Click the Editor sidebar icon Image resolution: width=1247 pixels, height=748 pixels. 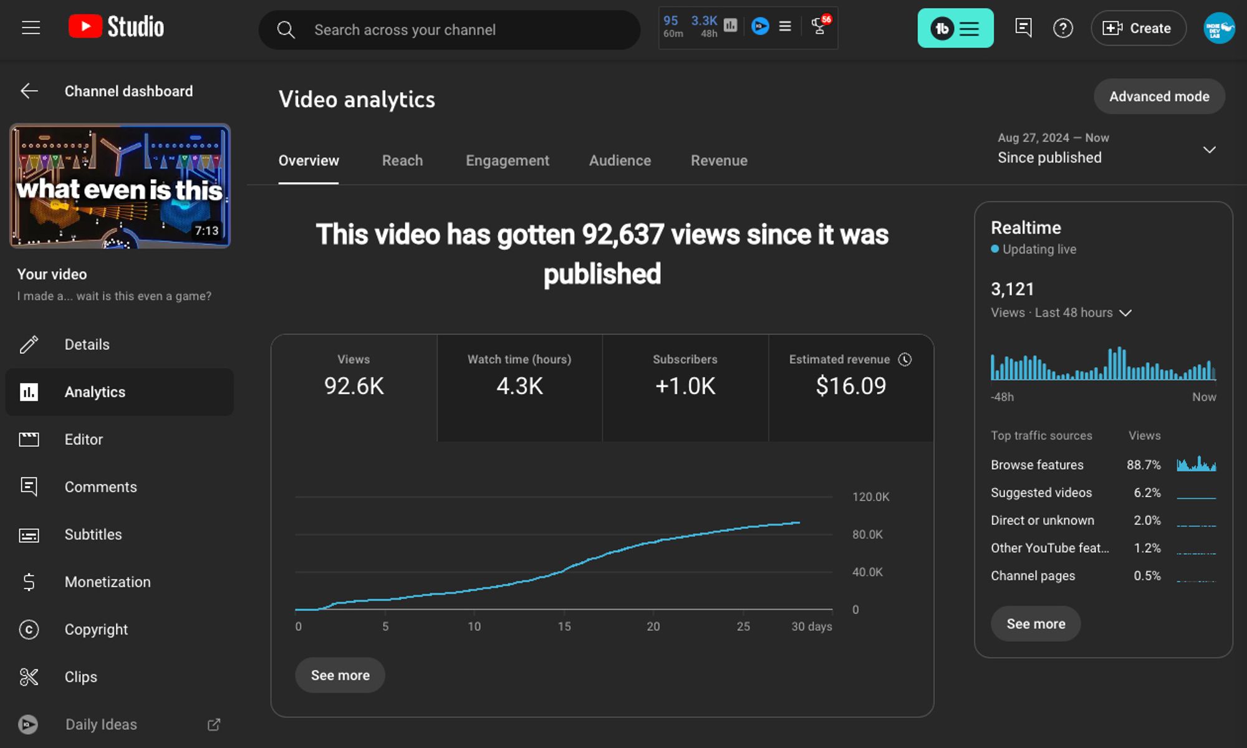tap(29, 439)
